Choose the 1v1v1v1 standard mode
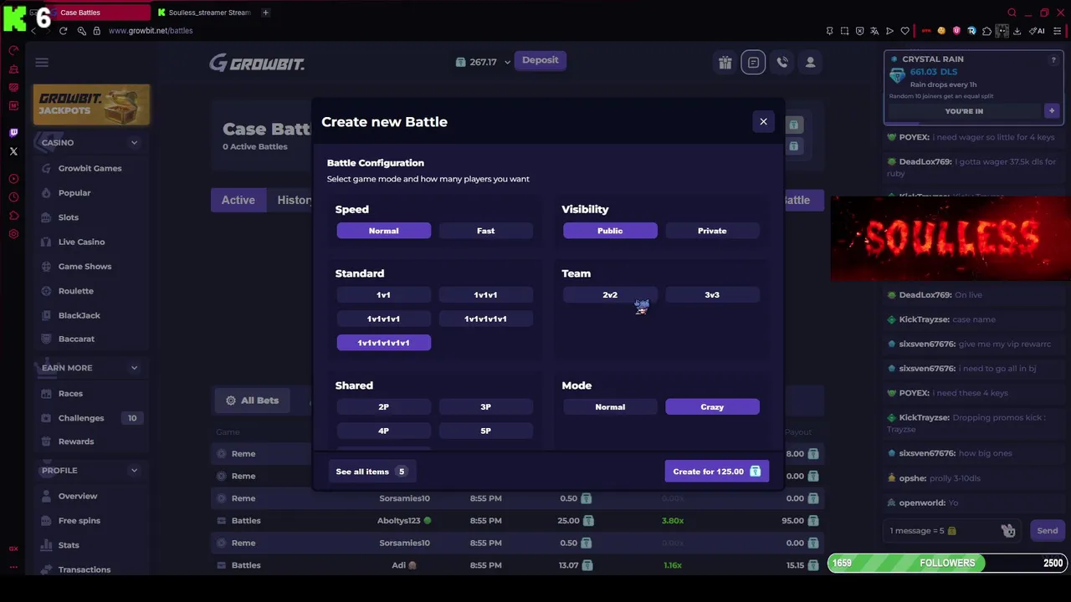1071x602 pixels. 384,319
